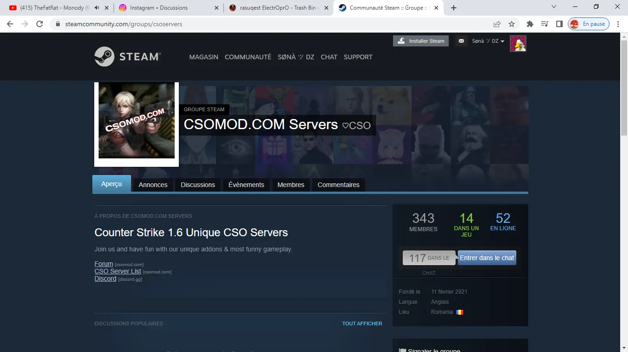Open the Annonces tab

pyautogui.click(x=153, y=185)
